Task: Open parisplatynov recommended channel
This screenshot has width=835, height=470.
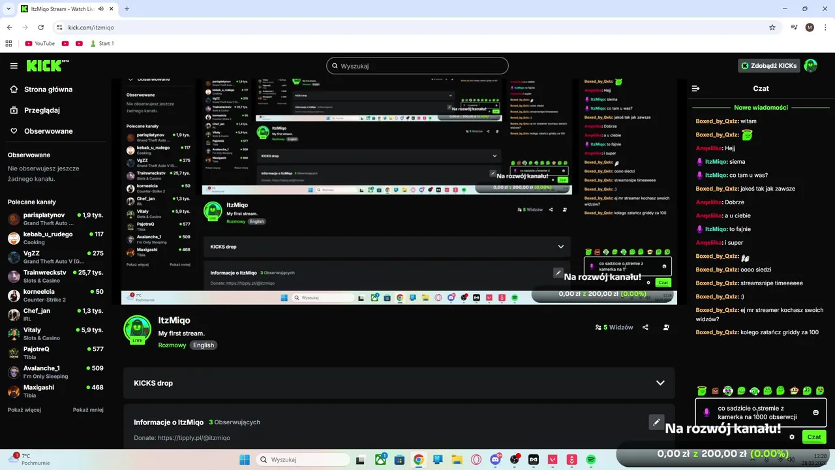Action: pyautogui.click(x=55, y=219)
